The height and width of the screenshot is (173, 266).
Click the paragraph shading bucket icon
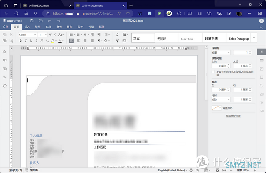(x=106, y=41)
